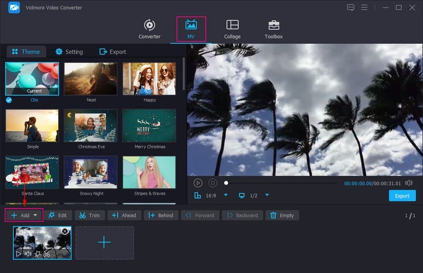
Task: Open the Toolbox section
Action: (273, 29)
